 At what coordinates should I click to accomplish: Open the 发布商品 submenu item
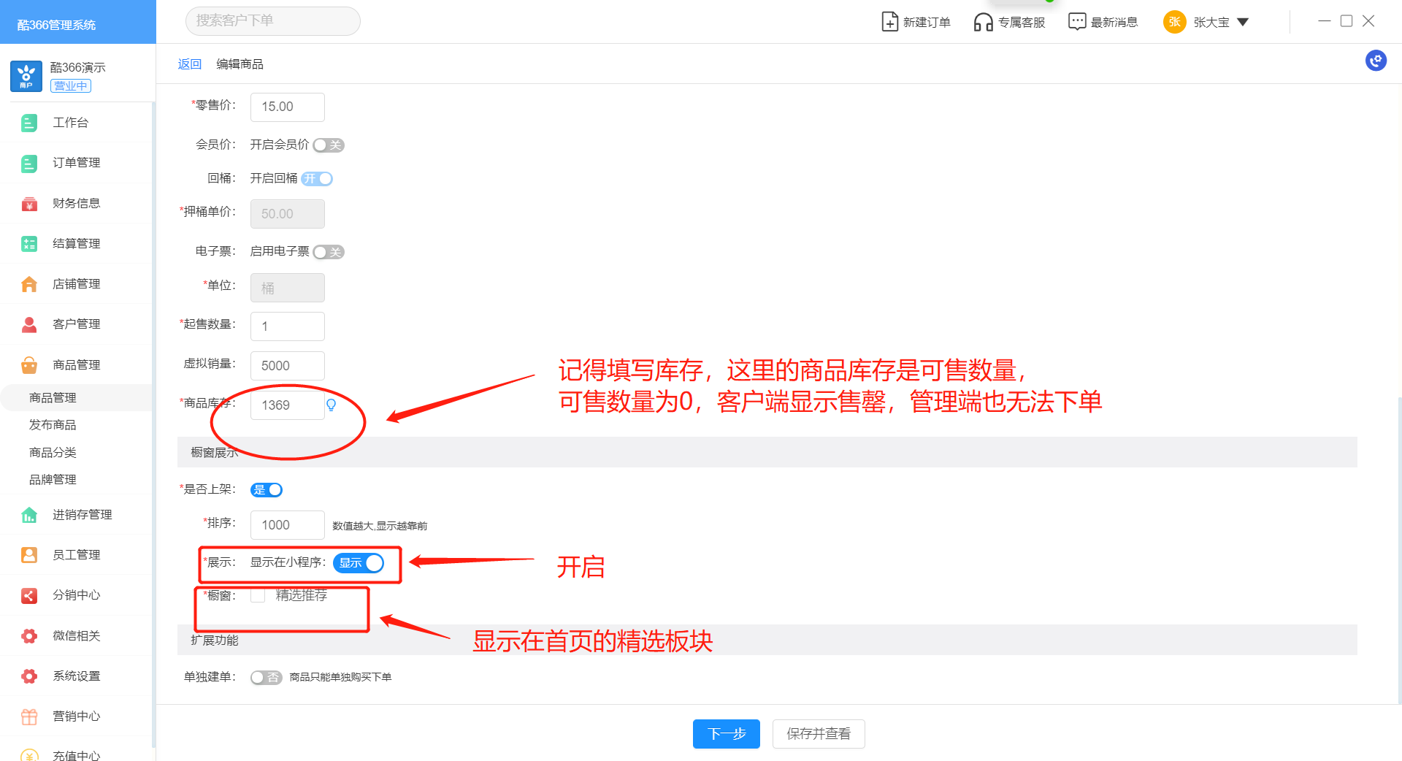(x=53, y=425)
